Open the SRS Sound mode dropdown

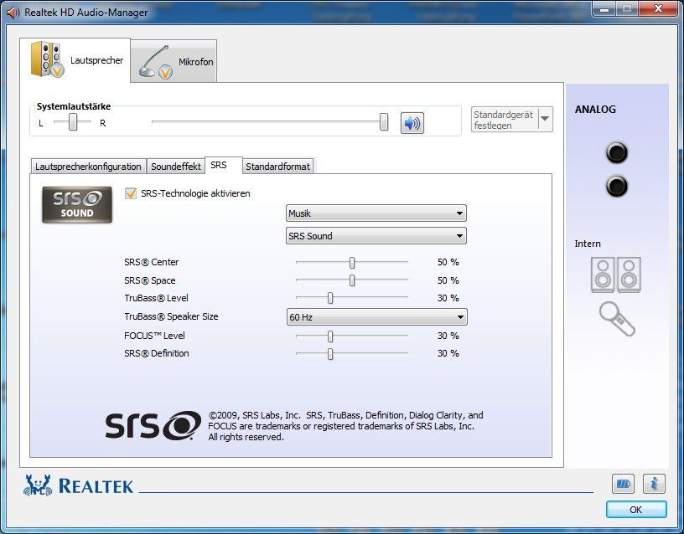pos(376,236)
